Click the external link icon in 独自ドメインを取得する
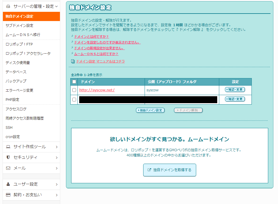The width and height of the screenshot is (278, 204). (x=149, y=170)
